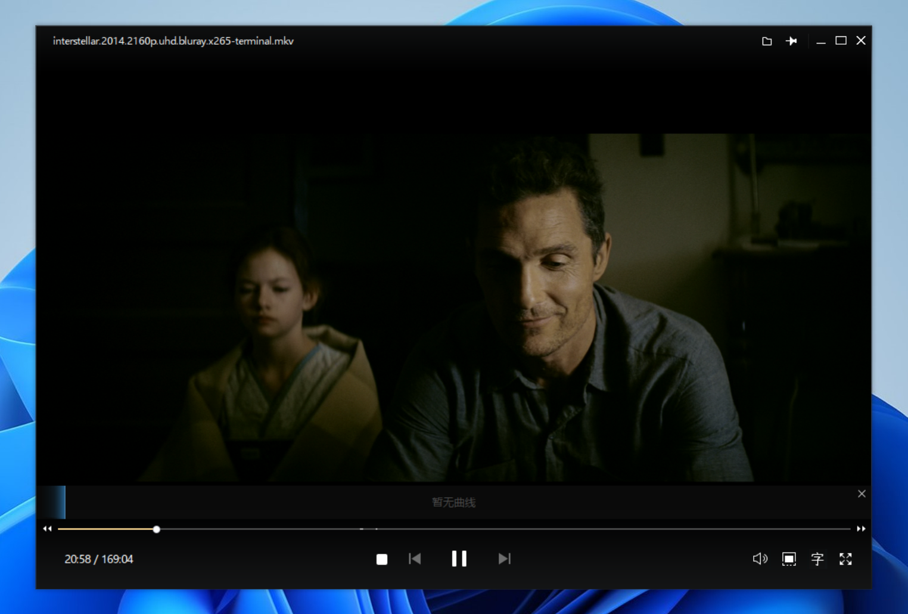The height and width of the screenshot is (614, 908).
Task: Pause the video playback
Action: pos(459,559)
